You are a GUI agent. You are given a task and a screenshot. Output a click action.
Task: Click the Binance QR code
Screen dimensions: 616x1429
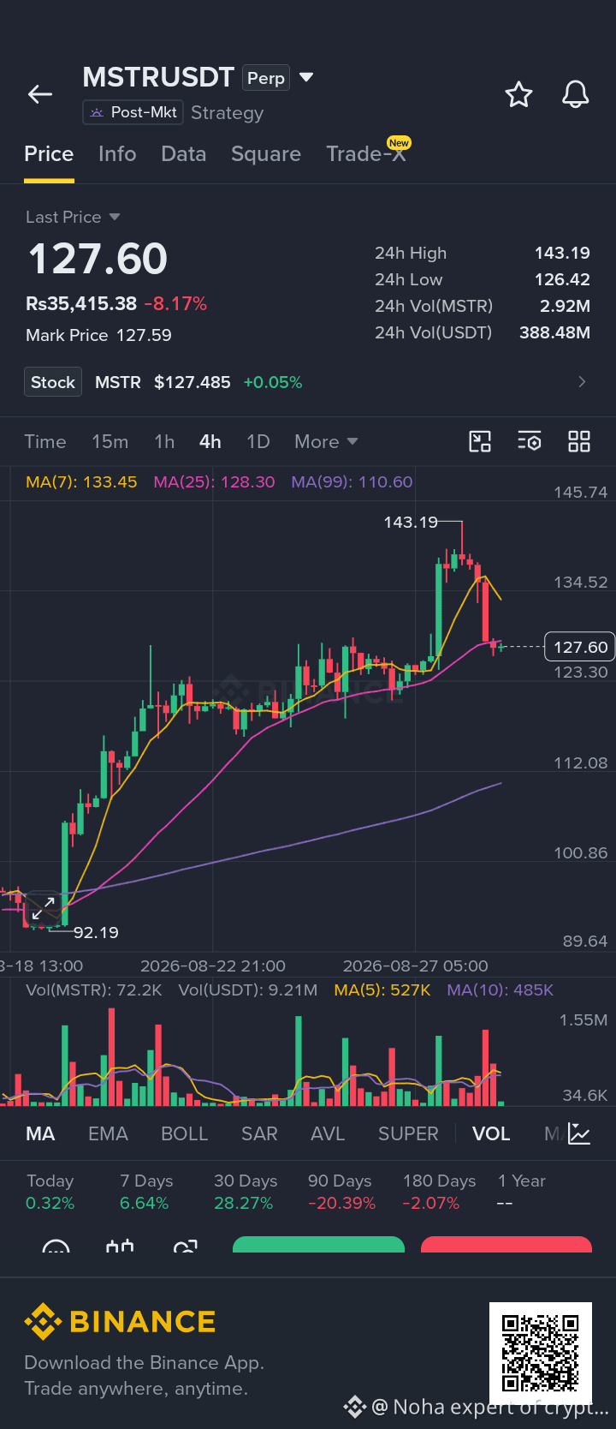[x=541, y=1354]
